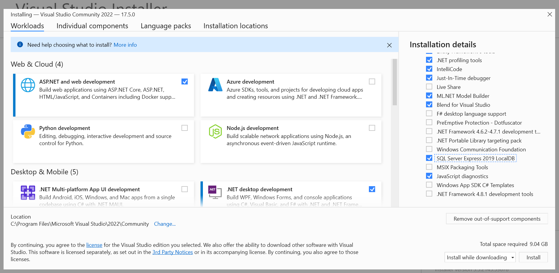Check Windows App SDK C# Templates
559x273 pixels.
(x=429, y=185)
